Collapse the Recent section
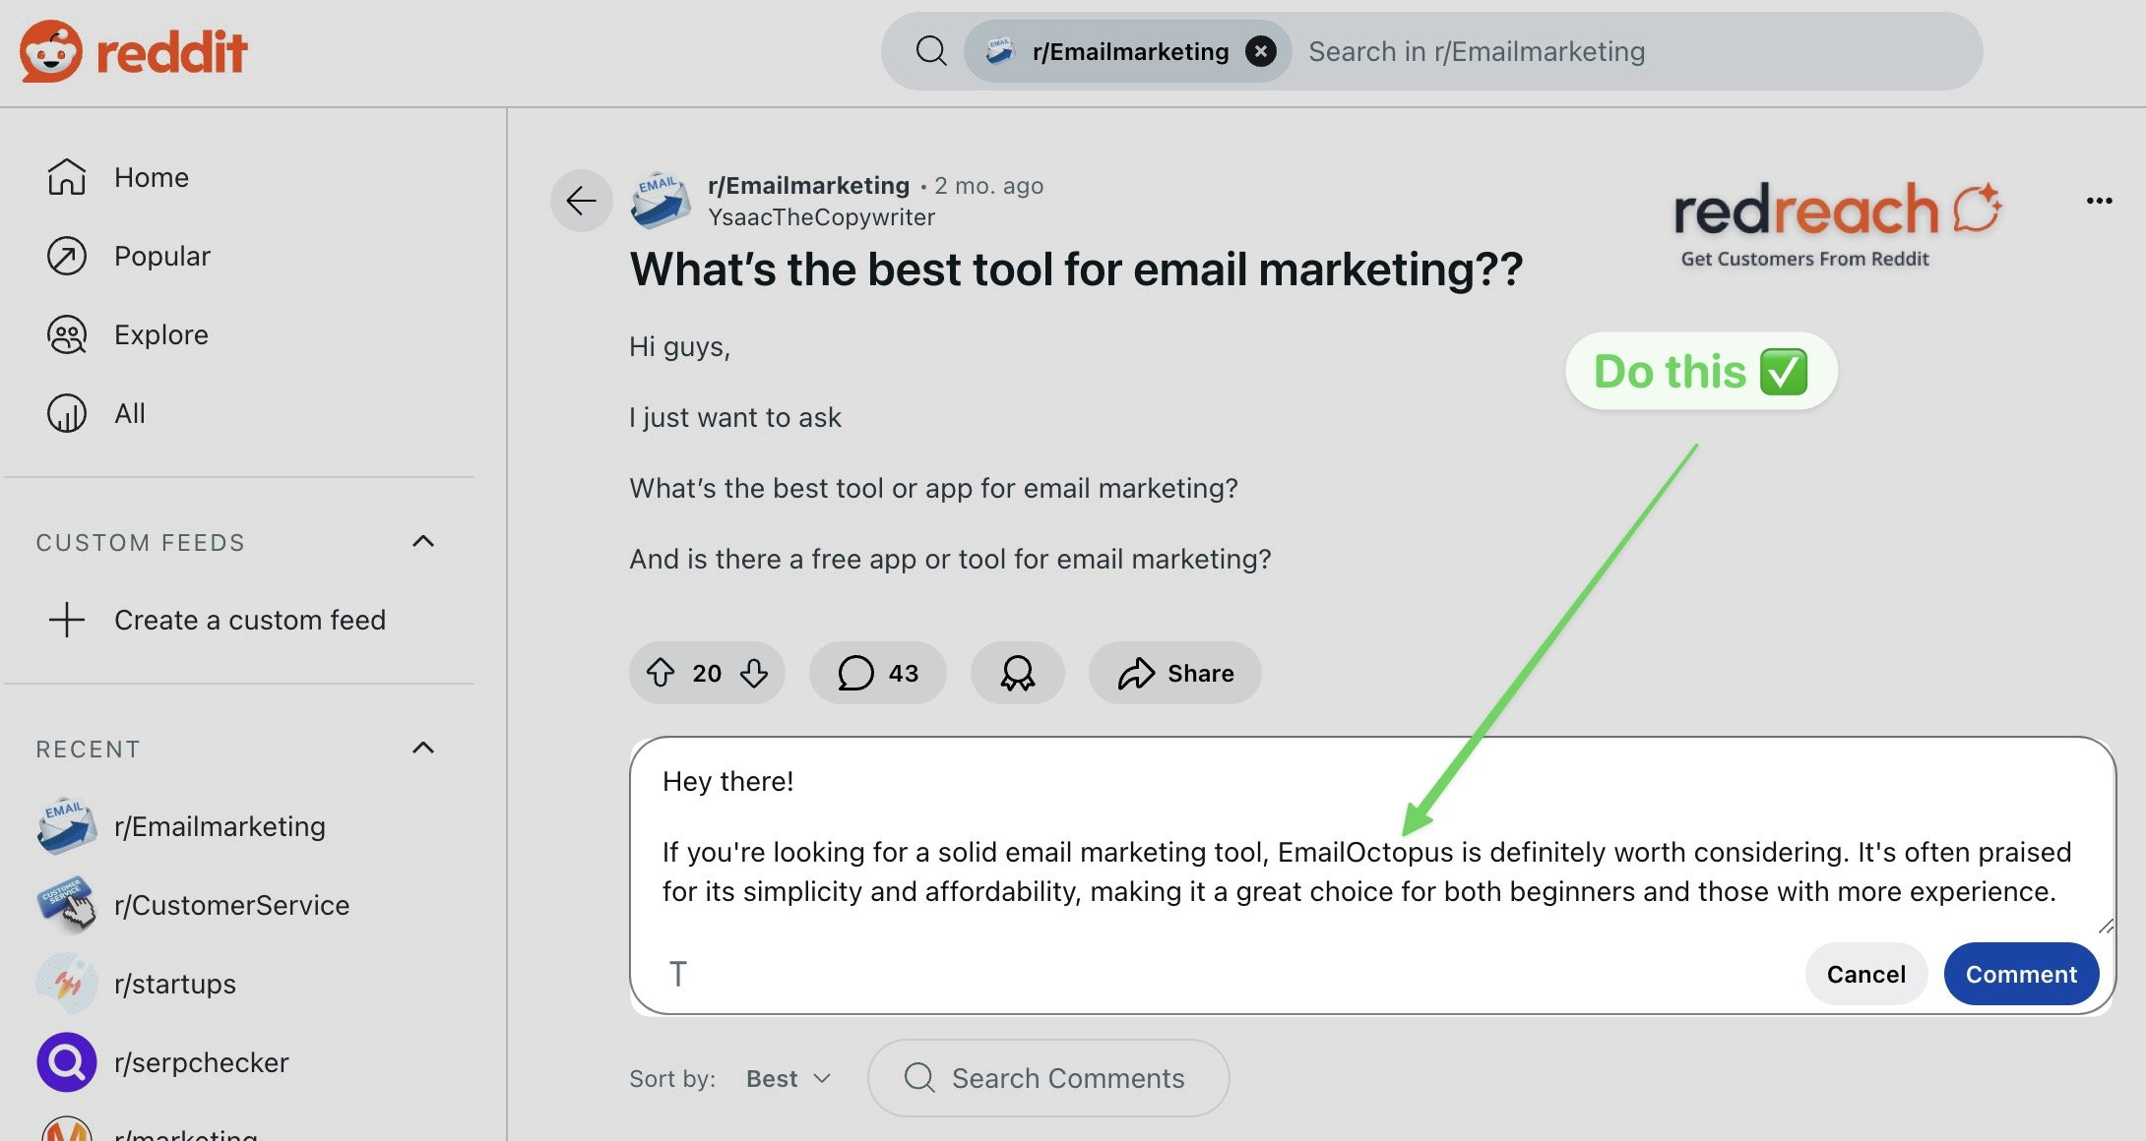Viewport: 2146px width, 1141px height. (423, 749)
